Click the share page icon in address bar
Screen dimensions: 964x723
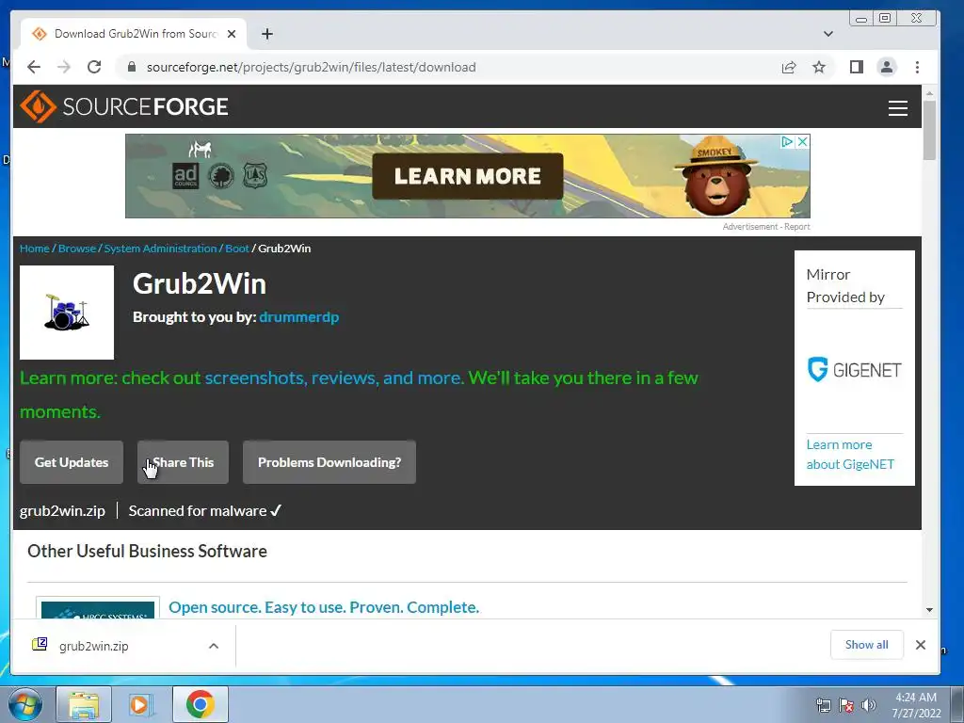tap(789, 67)
